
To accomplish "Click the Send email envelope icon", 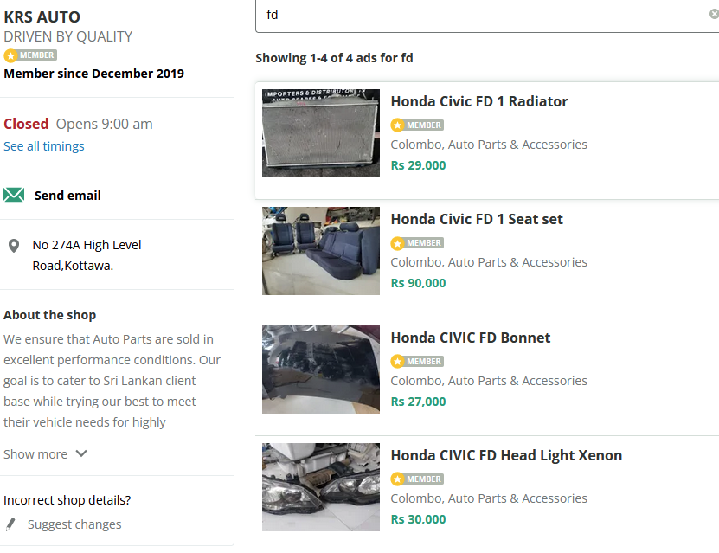I will click(x=14, y=195).
